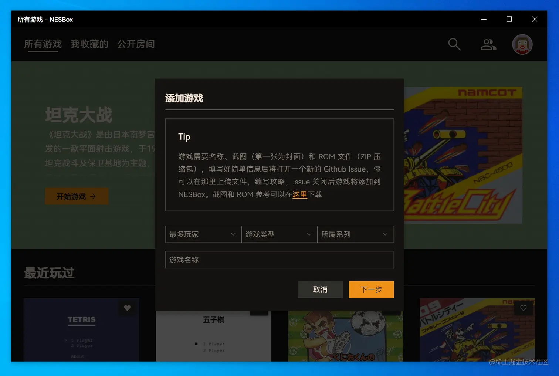This screenshot has height=376, width=559.
Task: Expand the 所属系列 dropdown
Action: (355, 234)
